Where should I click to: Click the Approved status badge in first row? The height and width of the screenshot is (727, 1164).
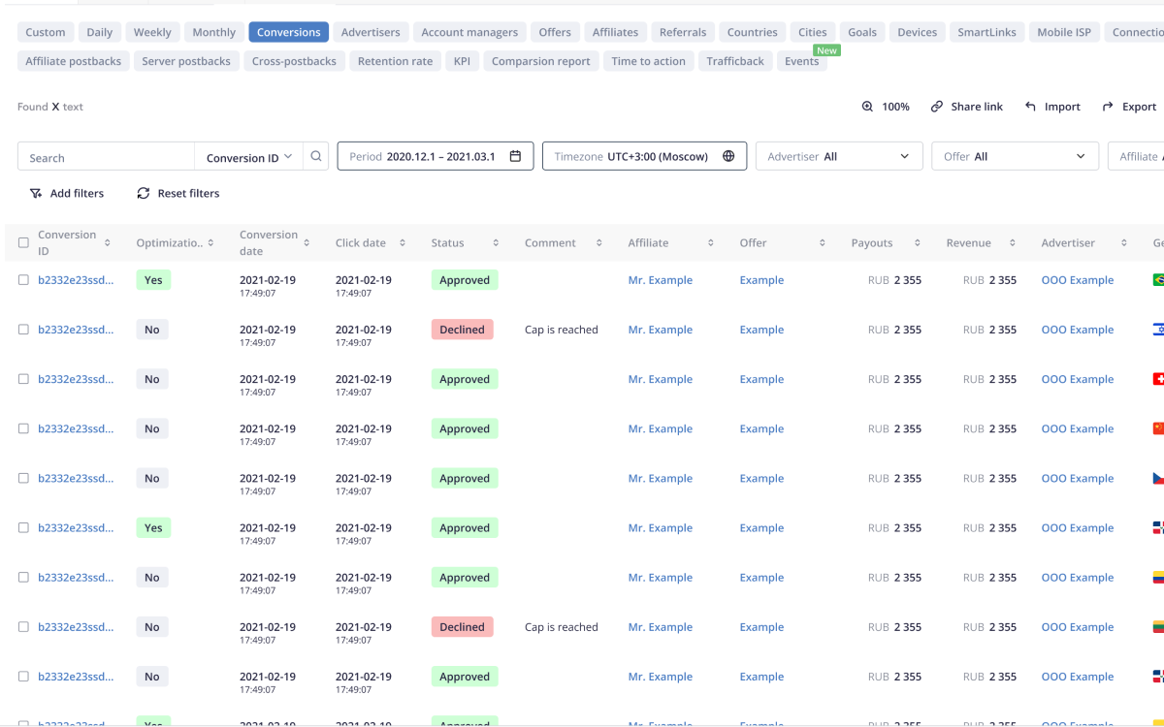(x=465, y=280)
